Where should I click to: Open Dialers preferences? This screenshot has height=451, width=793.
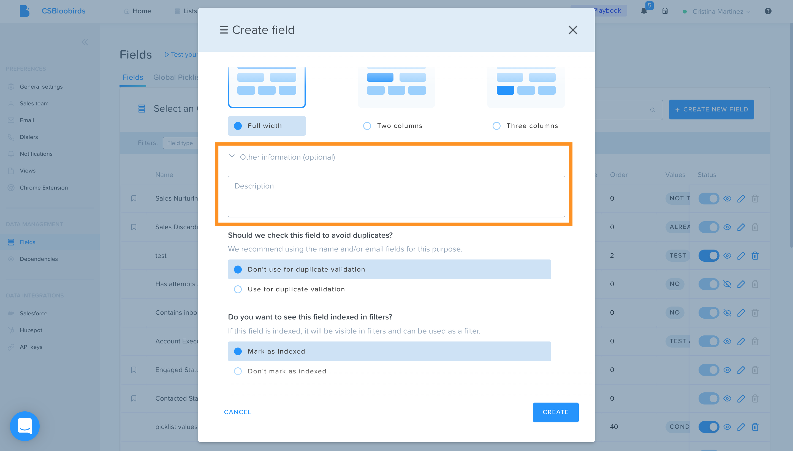tap(29, 137)
